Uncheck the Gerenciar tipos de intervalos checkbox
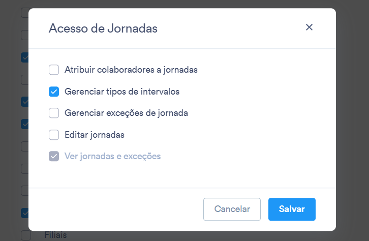The image size is (369, 241). coord(54,92)
